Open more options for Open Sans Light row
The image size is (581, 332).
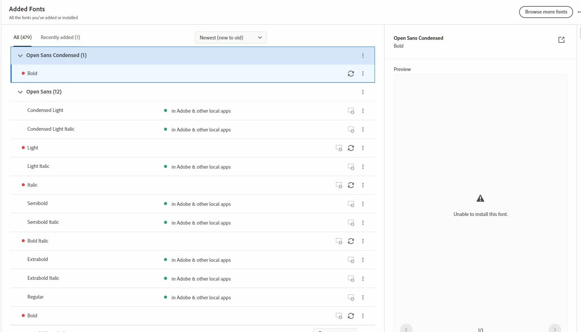363,148
